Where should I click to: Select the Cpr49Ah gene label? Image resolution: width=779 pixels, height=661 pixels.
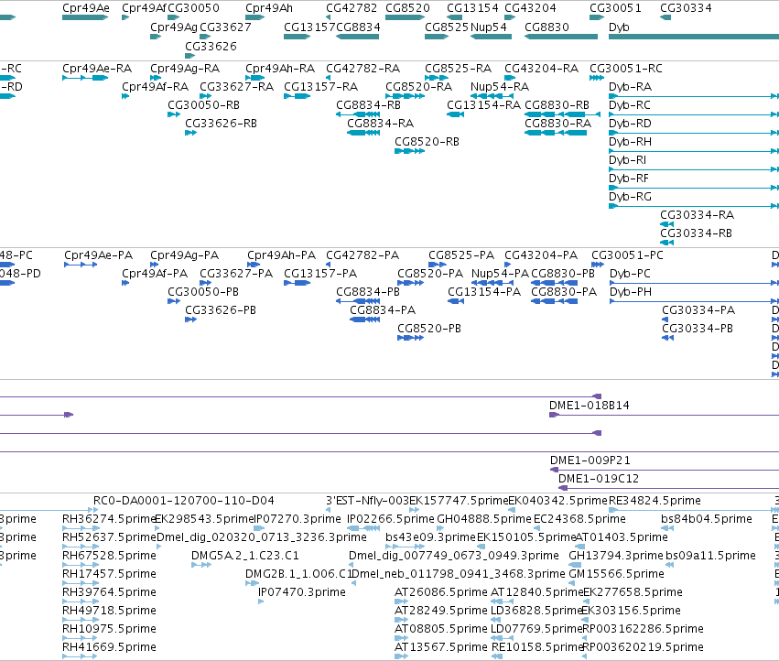[x=269, y=8]
